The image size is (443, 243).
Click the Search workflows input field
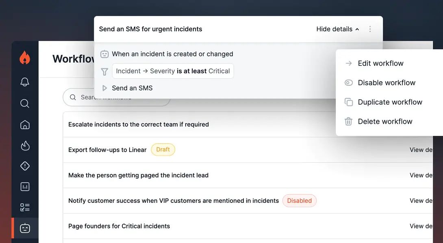[x=122, y=97]
